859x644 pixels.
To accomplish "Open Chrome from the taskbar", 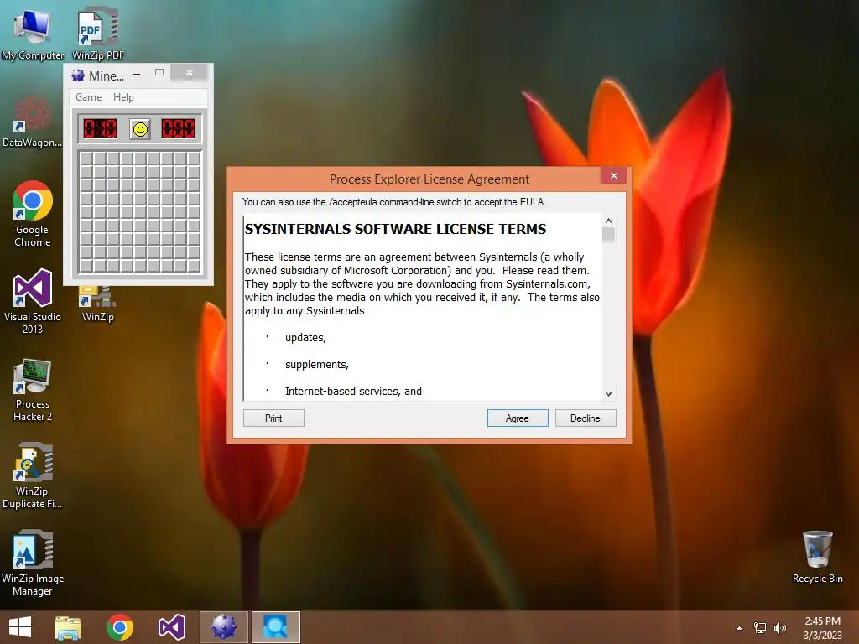I will click(119, 627).
